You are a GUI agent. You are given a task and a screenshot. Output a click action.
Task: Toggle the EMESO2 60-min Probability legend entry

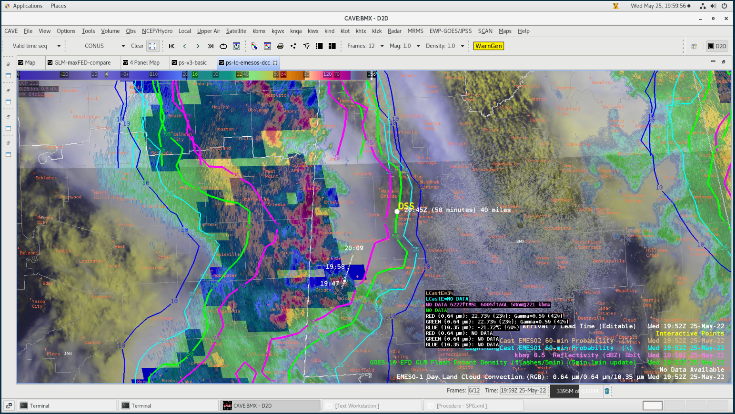coord(612,341)
